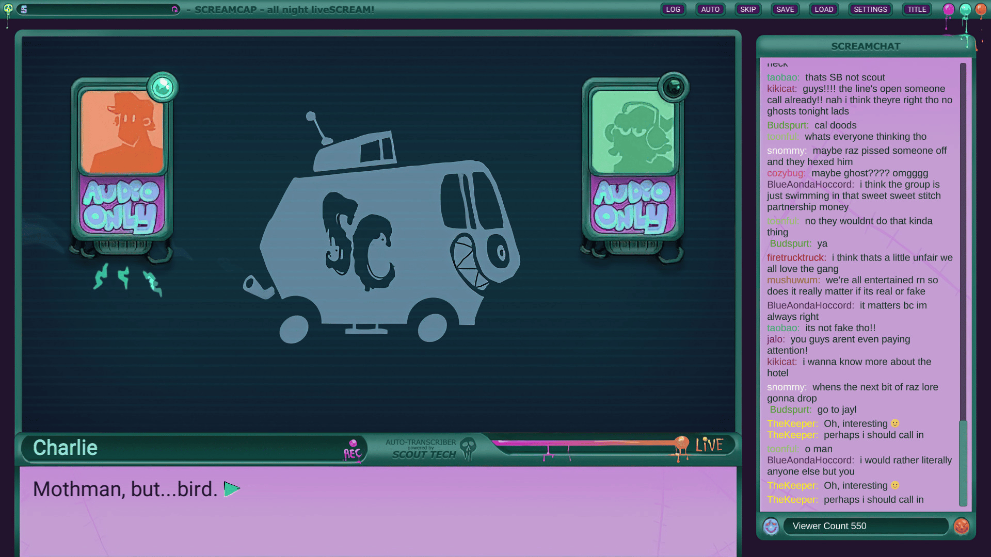The height and width of the screenshot is (557, 991).
Task: Click the orange balloon icon
Action: click(x=981, y=9)
